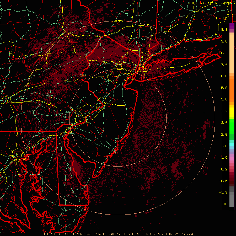The width and height of the screenshot is (236, 236).
Task: Click the "50 NMI" range ring label
Action: click(118, 69)
